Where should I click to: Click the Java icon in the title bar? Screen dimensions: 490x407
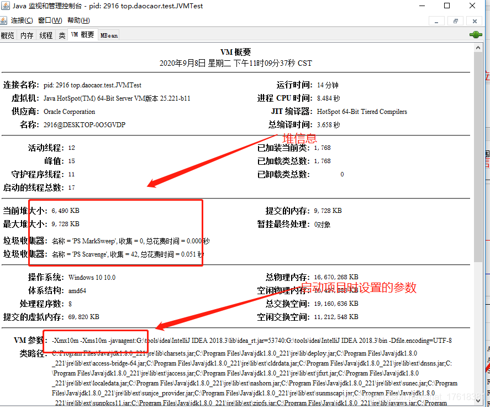coord(6,6)
